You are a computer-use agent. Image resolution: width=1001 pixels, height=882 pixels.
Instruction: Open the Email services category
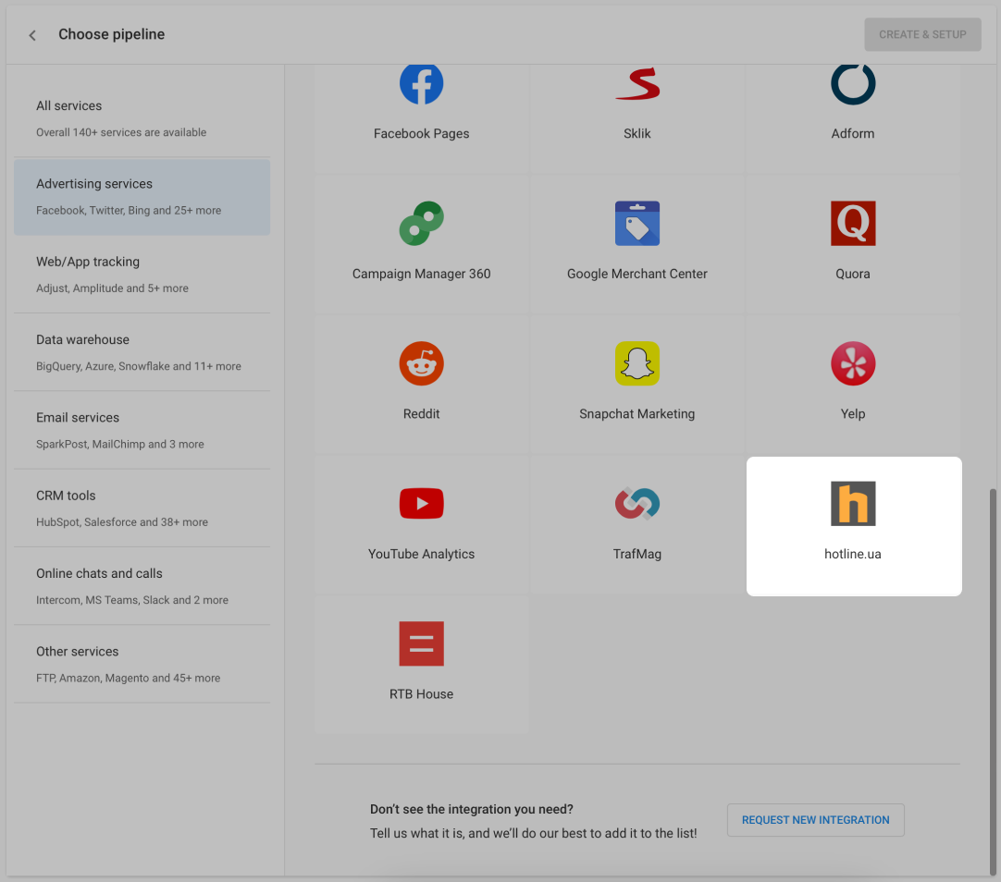[x=142, y=430]
